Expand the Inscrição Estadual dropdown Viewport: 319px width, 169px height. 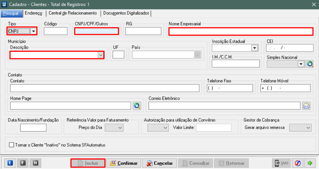(255, 48)
